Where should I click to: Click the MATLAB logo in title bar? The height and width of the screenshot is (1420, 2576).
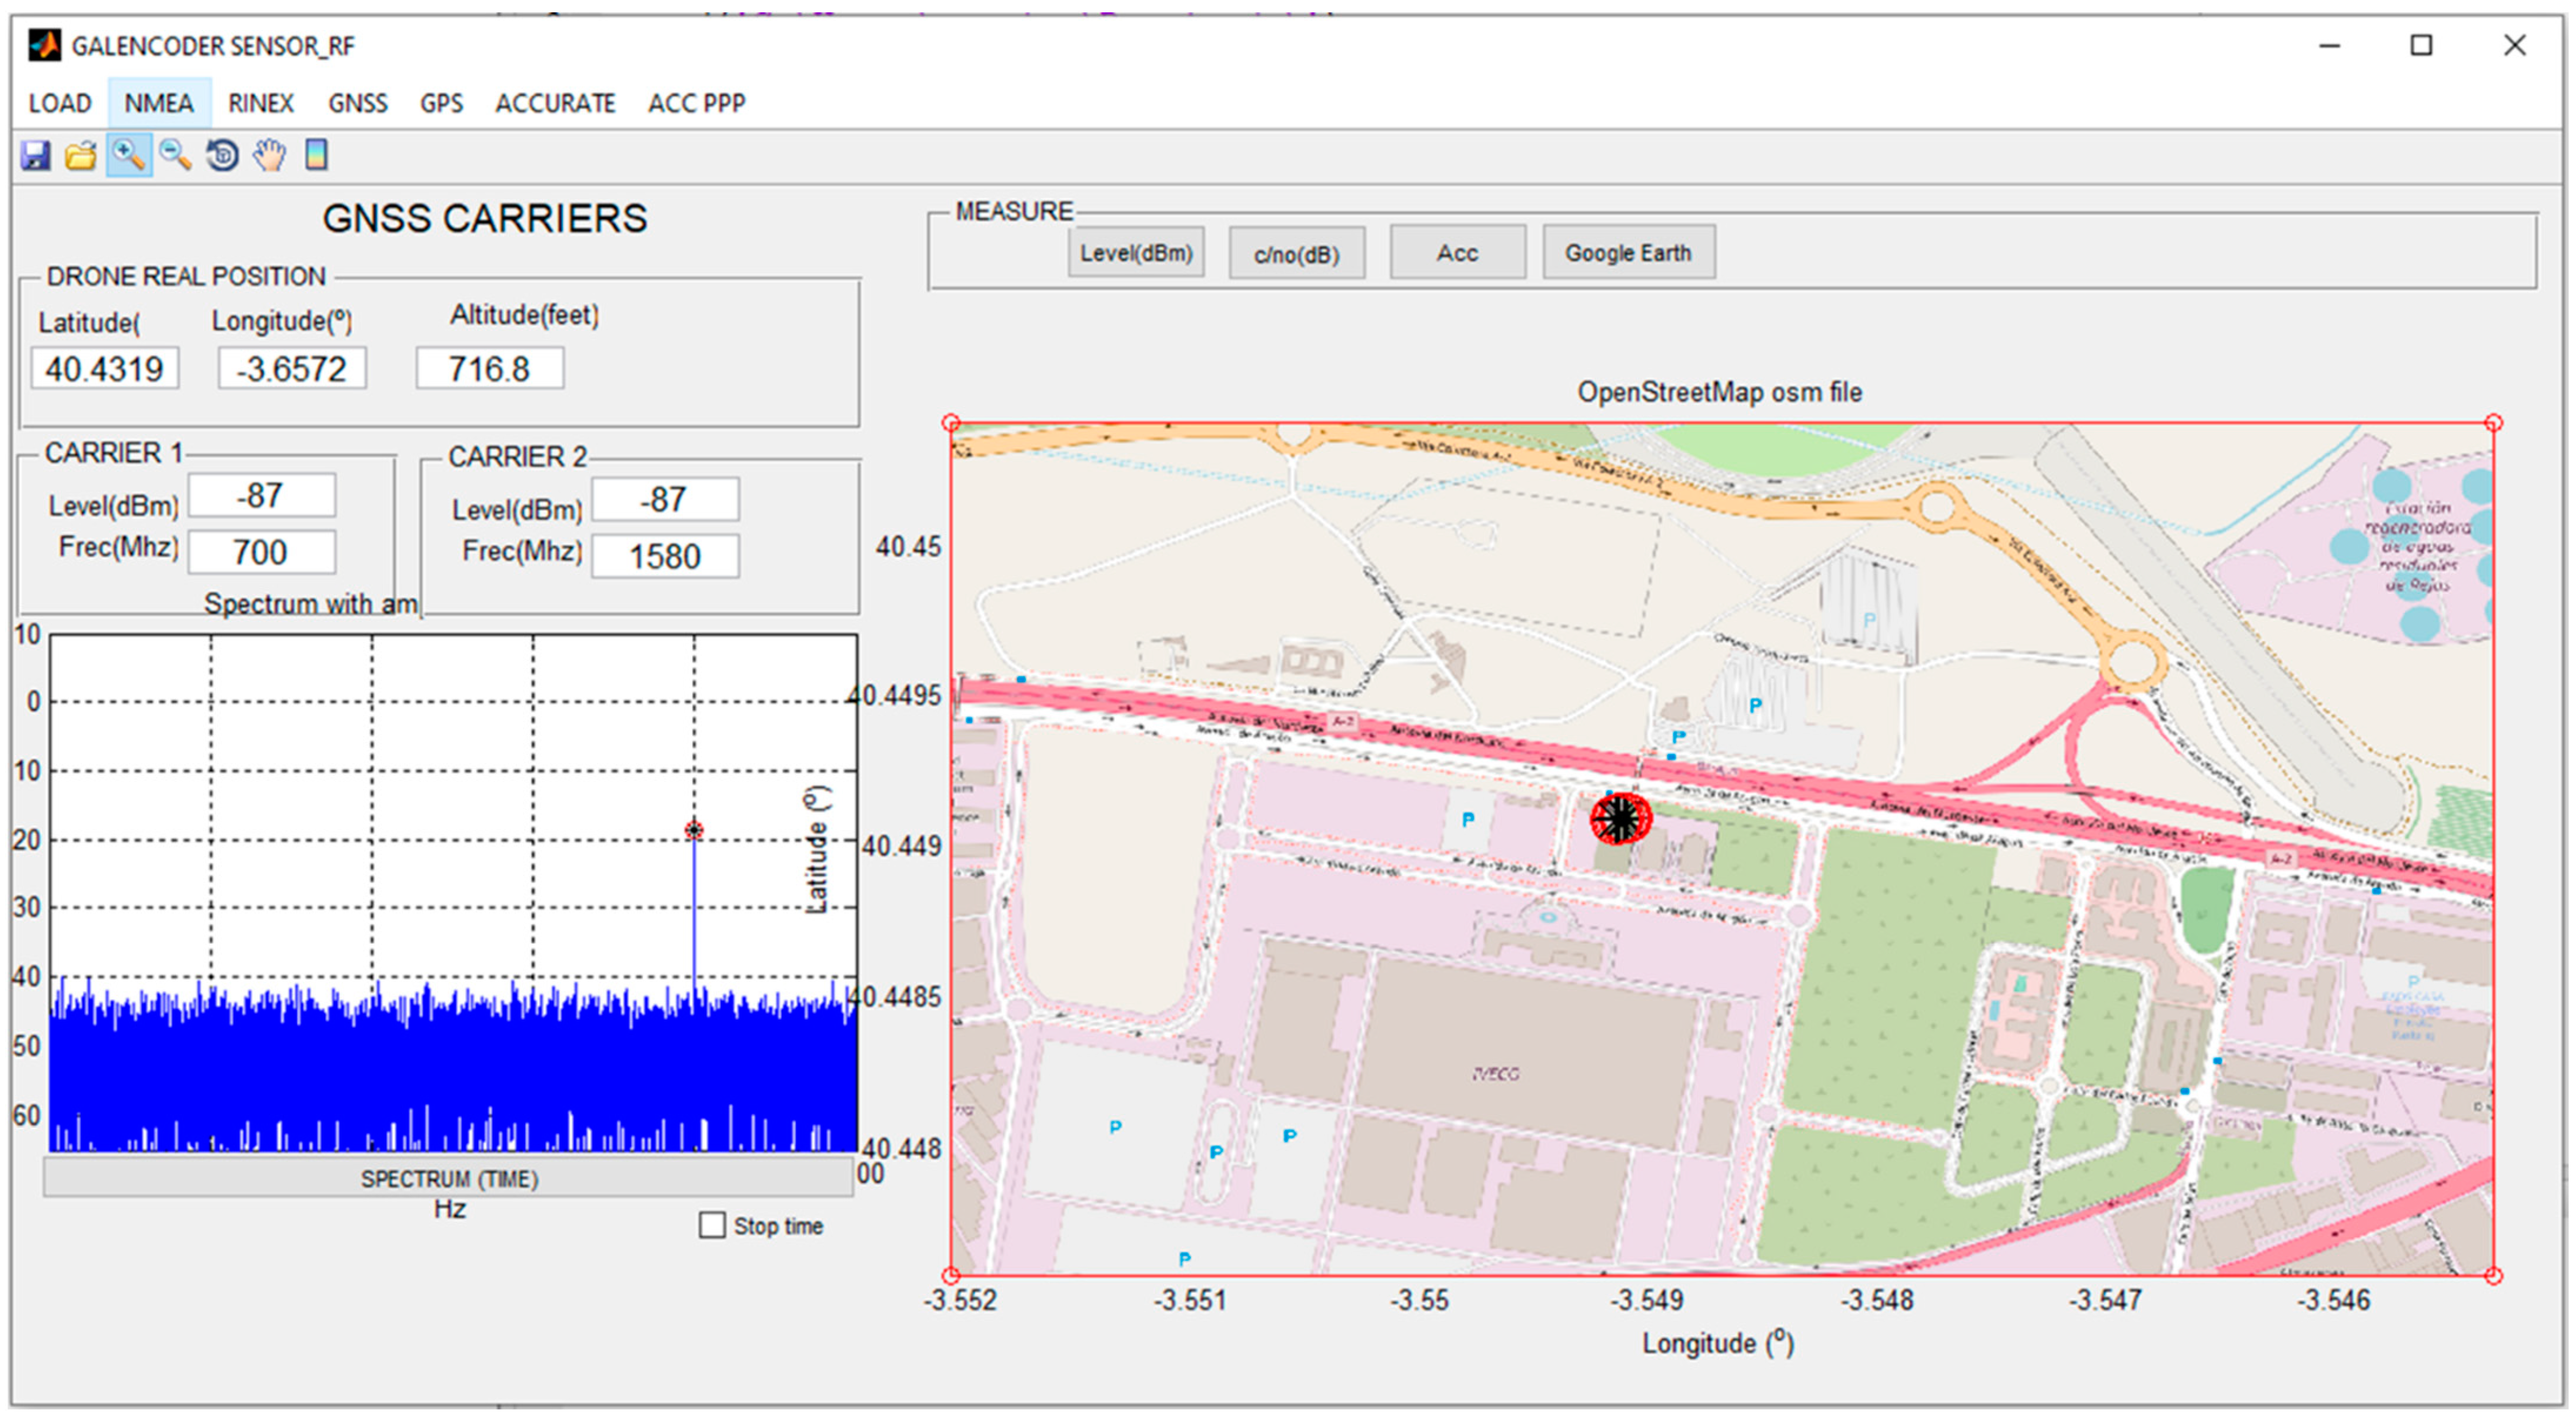click(x=44, y=45)
